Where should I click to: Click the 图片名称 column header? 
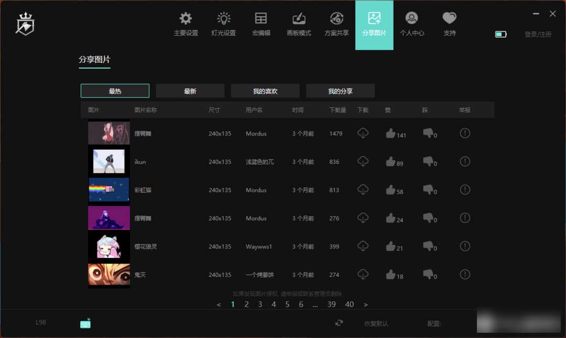146,110
